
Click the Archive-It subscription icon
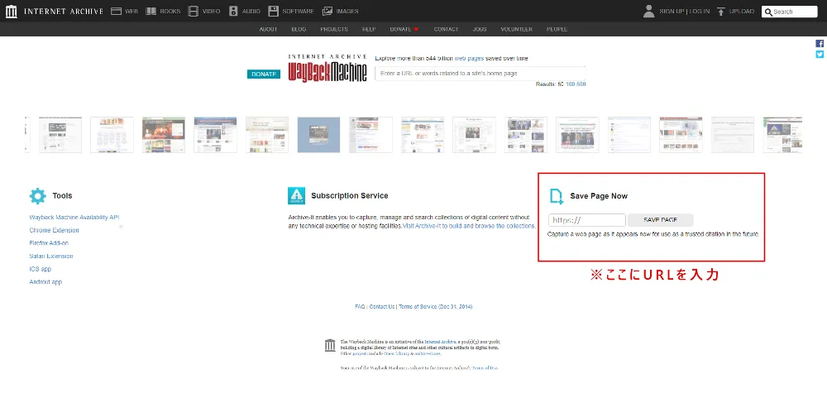[296, 195]
